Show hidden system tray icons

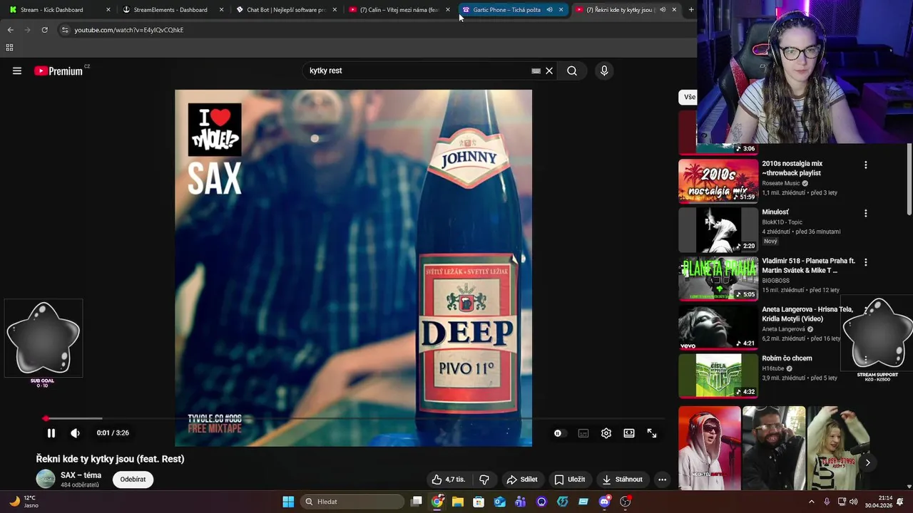(x=811, y=502)
